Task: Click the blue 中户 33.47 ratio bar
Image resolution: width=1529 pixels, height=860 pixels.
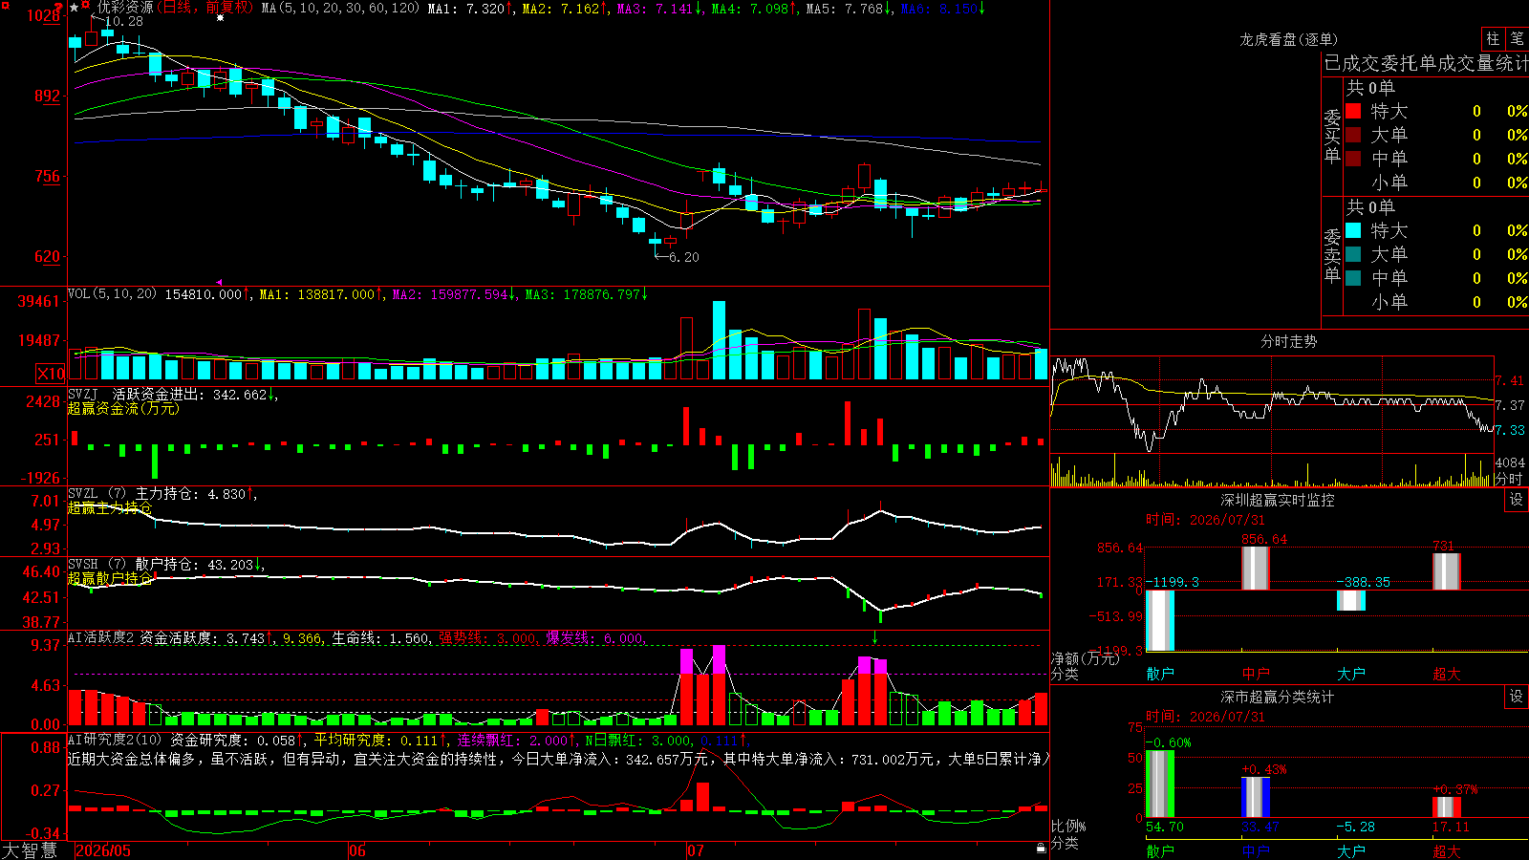Action: point(1256,797)
